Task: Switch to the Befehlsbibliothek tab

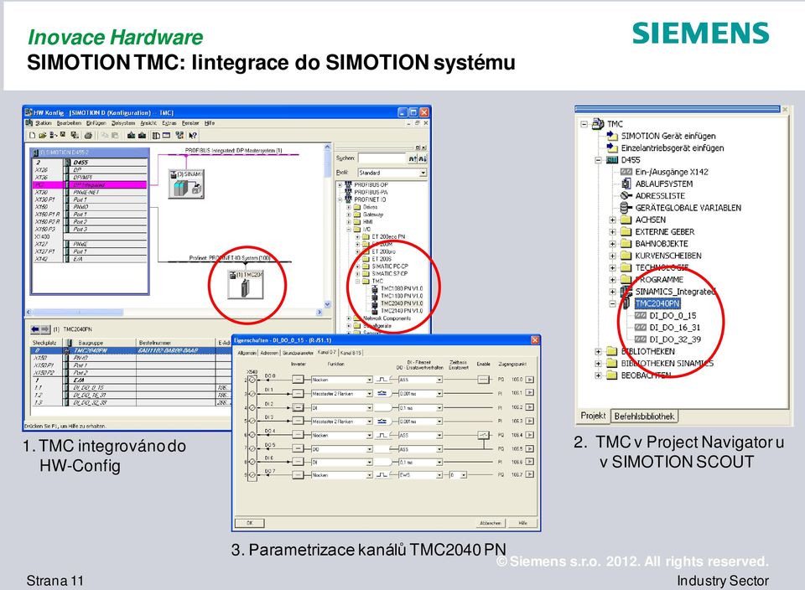Action: pos(644,417)
